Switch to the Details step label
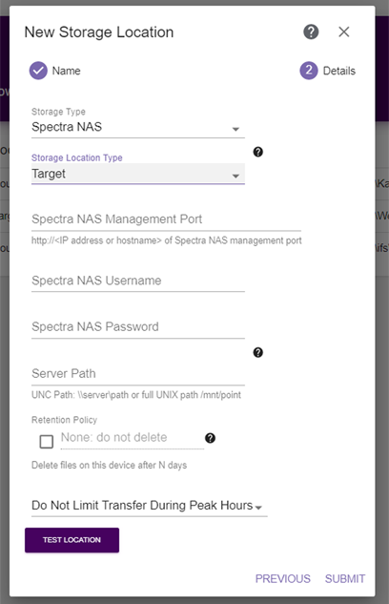The image size is (389, 604). (x=339, y=71)
